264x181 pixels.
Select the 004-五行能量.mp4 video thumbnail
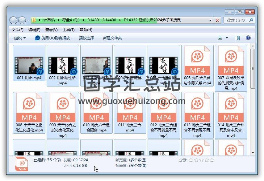click(130, 66)
